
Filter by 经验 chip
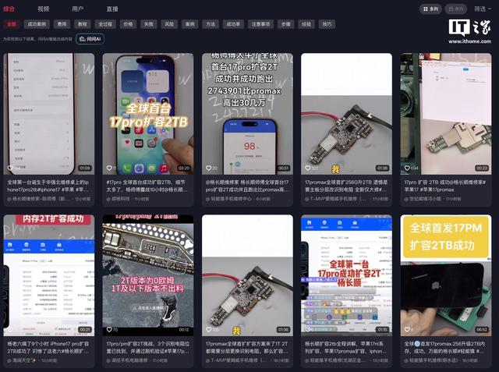[x=306, y=24]
